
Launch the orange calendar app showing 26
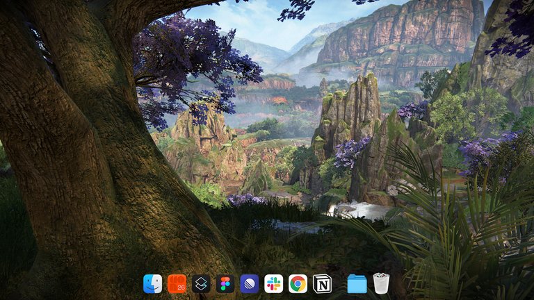(177, 283)
